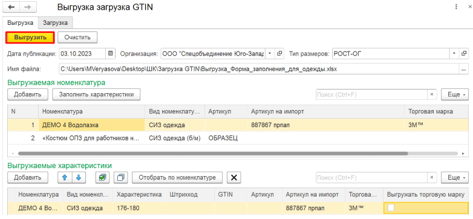Move characteristic row up with blue arrow

[x=65, y=177]
